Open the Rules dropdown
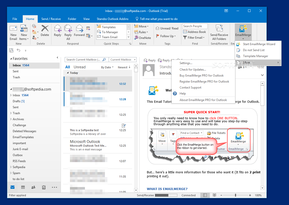The width and height of the screenshot is (289, 205). click(x=141, y=32)
